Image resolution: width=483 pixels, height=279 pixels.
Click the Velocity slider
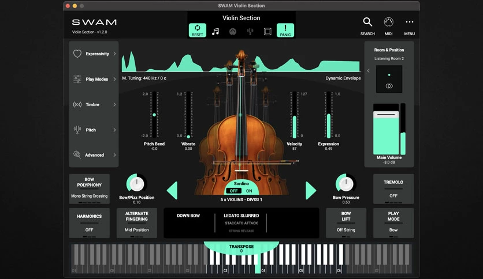pos(294,115)
